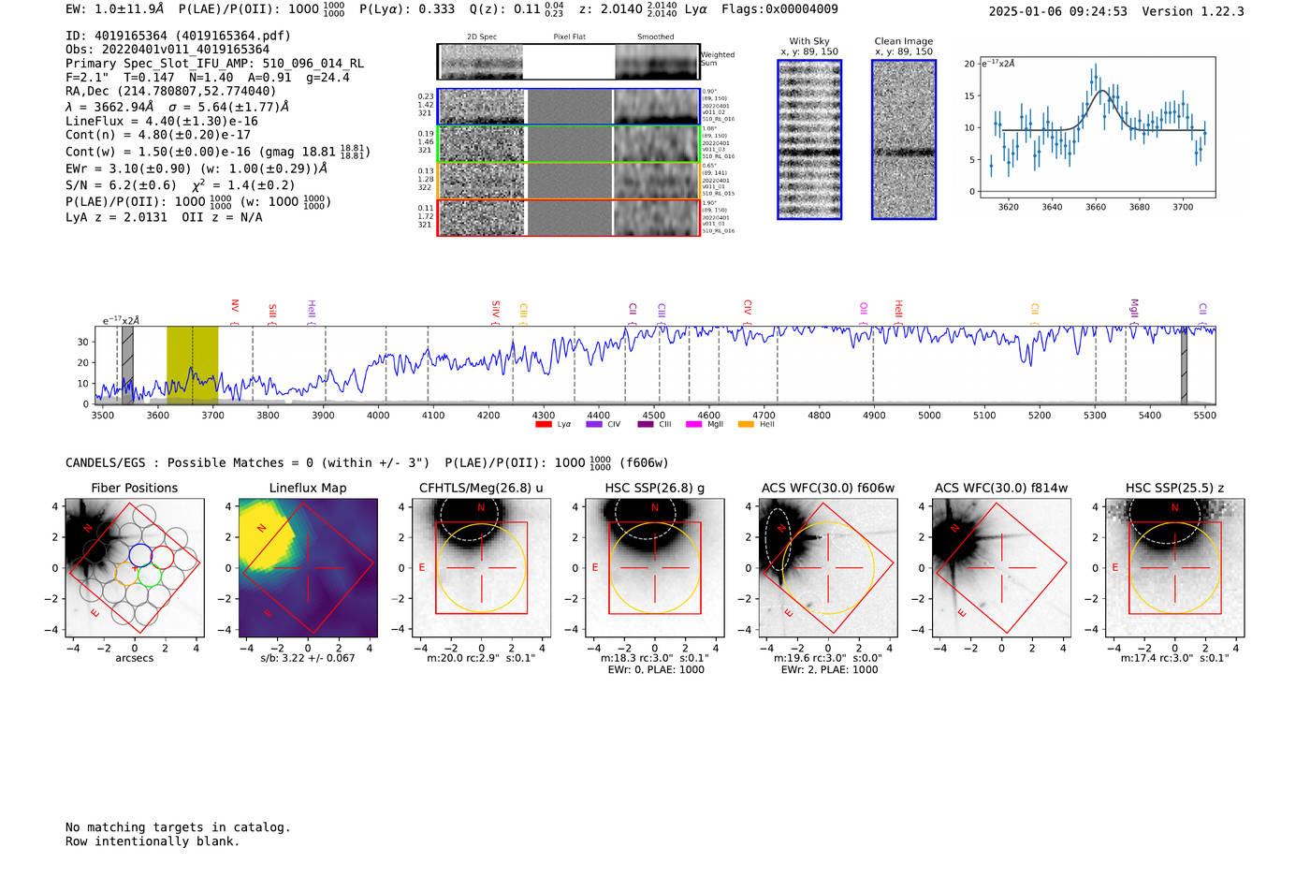The height and width of the screenshot is (892, 1310).
Task: Select the HSC SSP(25.5) z cutout
Action: [x=1174, y=568]
